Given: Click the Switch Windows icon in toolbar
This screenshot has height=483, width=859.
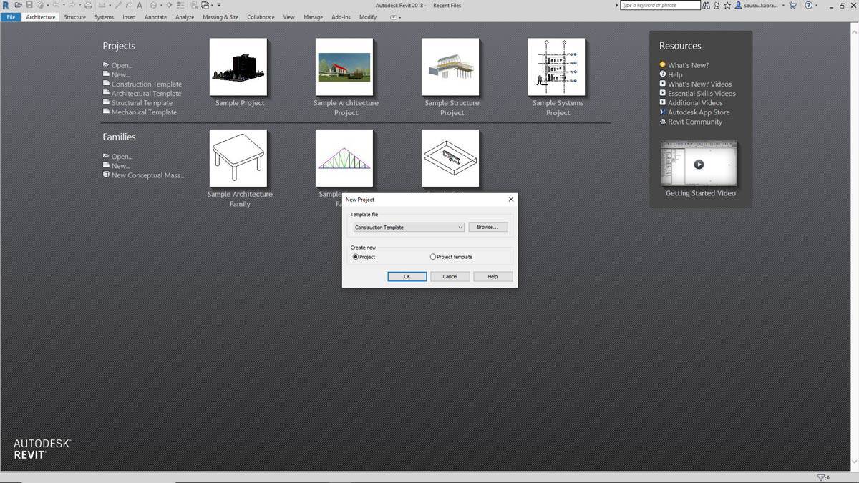Looking at the screenshot, I should (x=205, y=5).
